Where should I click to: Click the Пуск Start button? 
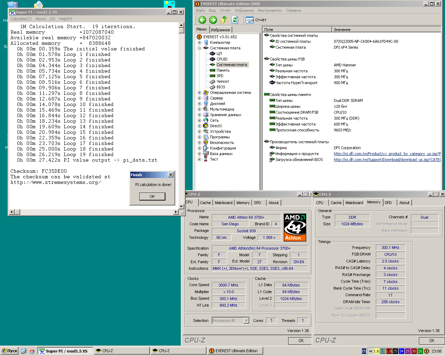[9, 351]
